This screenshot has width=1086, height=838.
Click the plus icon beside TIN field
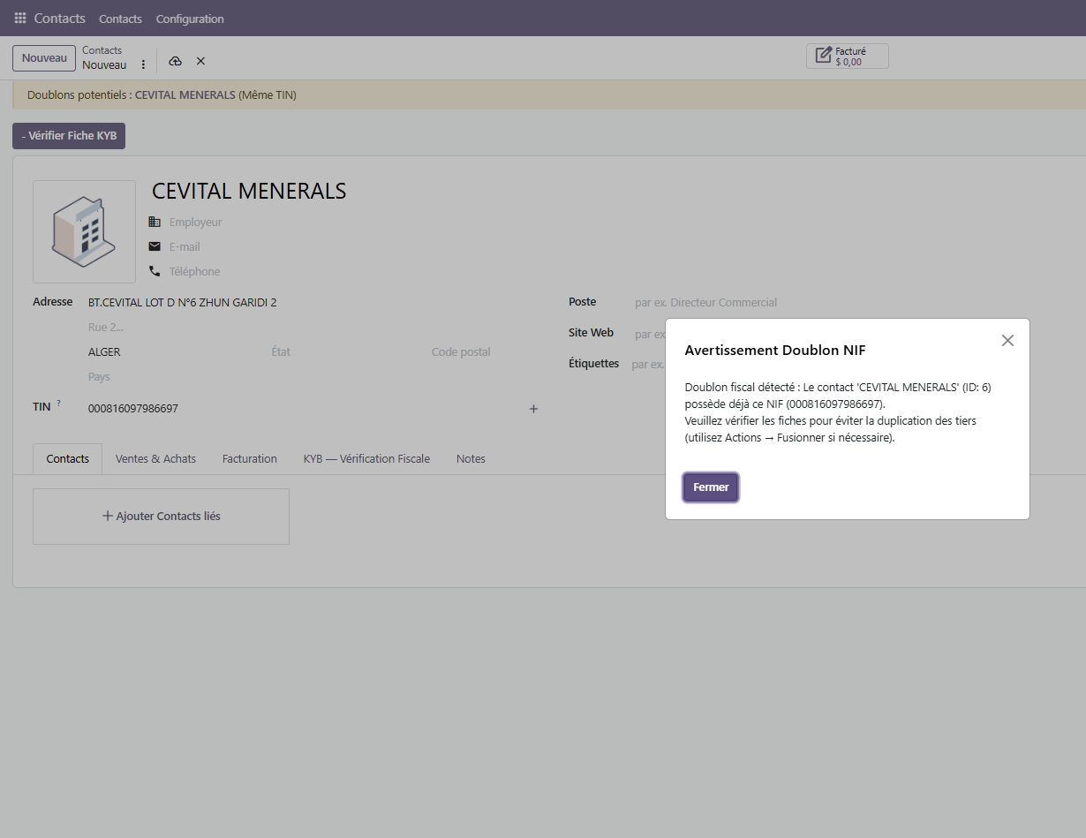point(533,409)
